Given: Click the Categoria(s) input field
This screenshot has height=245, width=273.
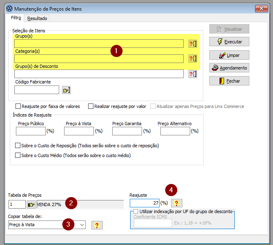Looking at the screenshot, I should click(99, 58).
